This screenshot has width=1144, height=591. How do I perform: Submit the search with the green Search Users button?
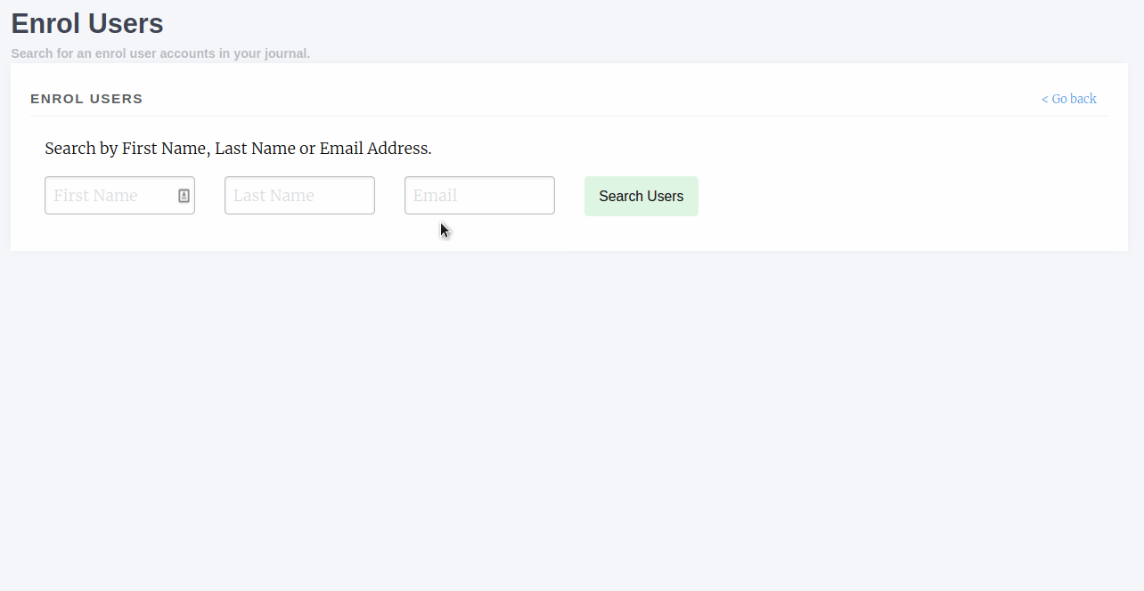click(641, 196)
